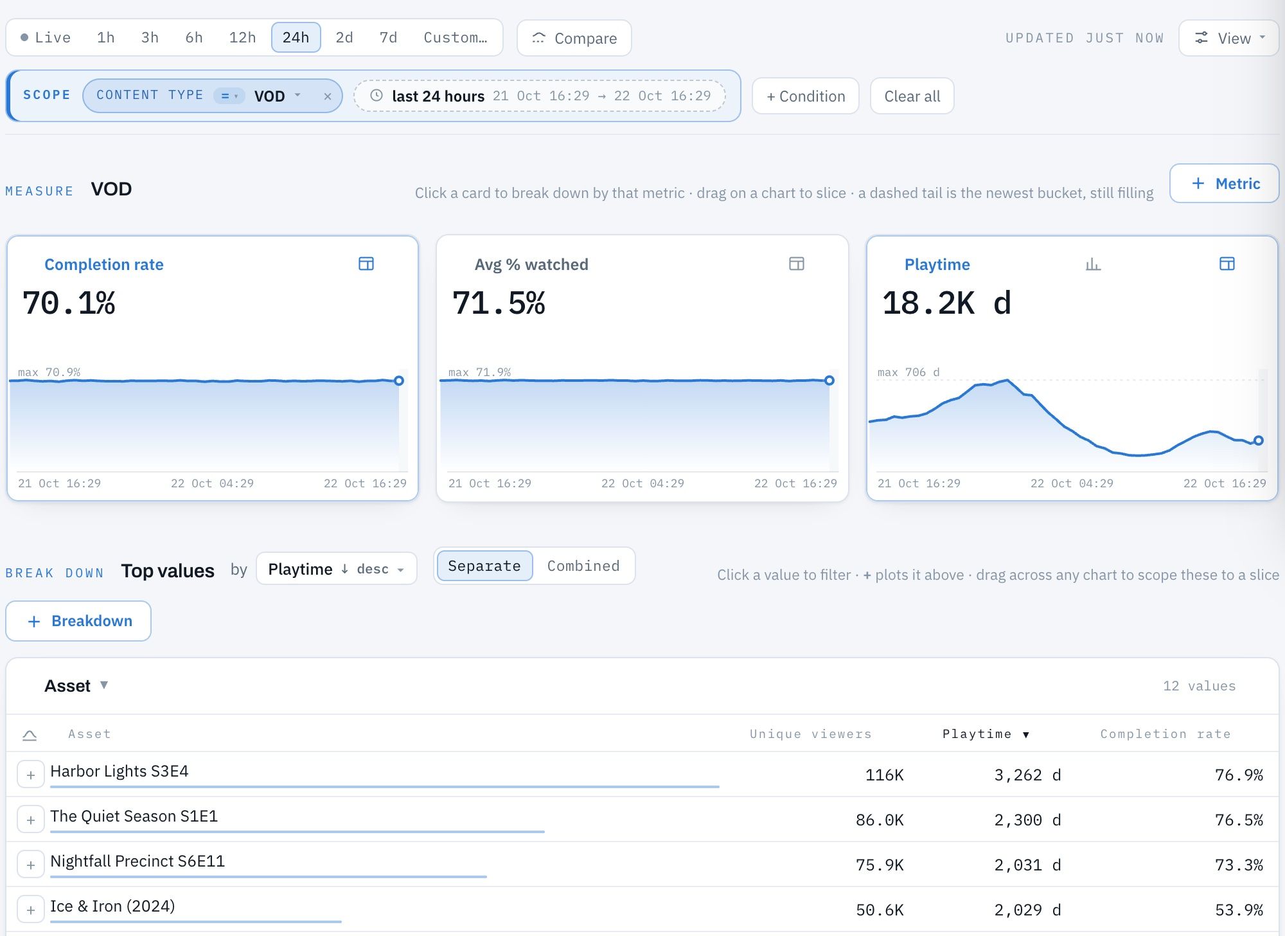
Task: Select the Avg % watched metric card
Action: pos(642,368)
